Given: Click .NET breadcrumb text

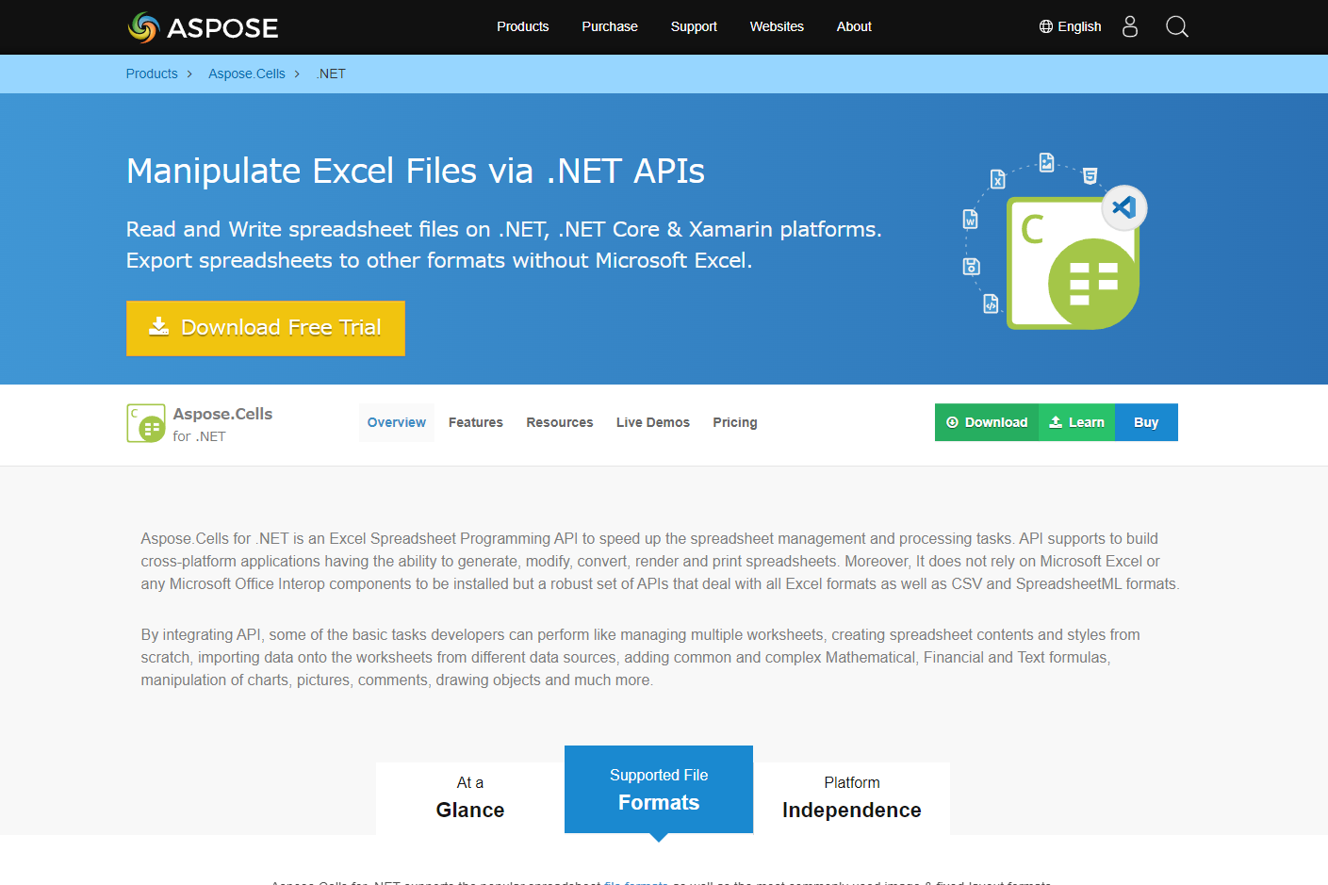Looking at the screenshot, I should coord(331,74).
